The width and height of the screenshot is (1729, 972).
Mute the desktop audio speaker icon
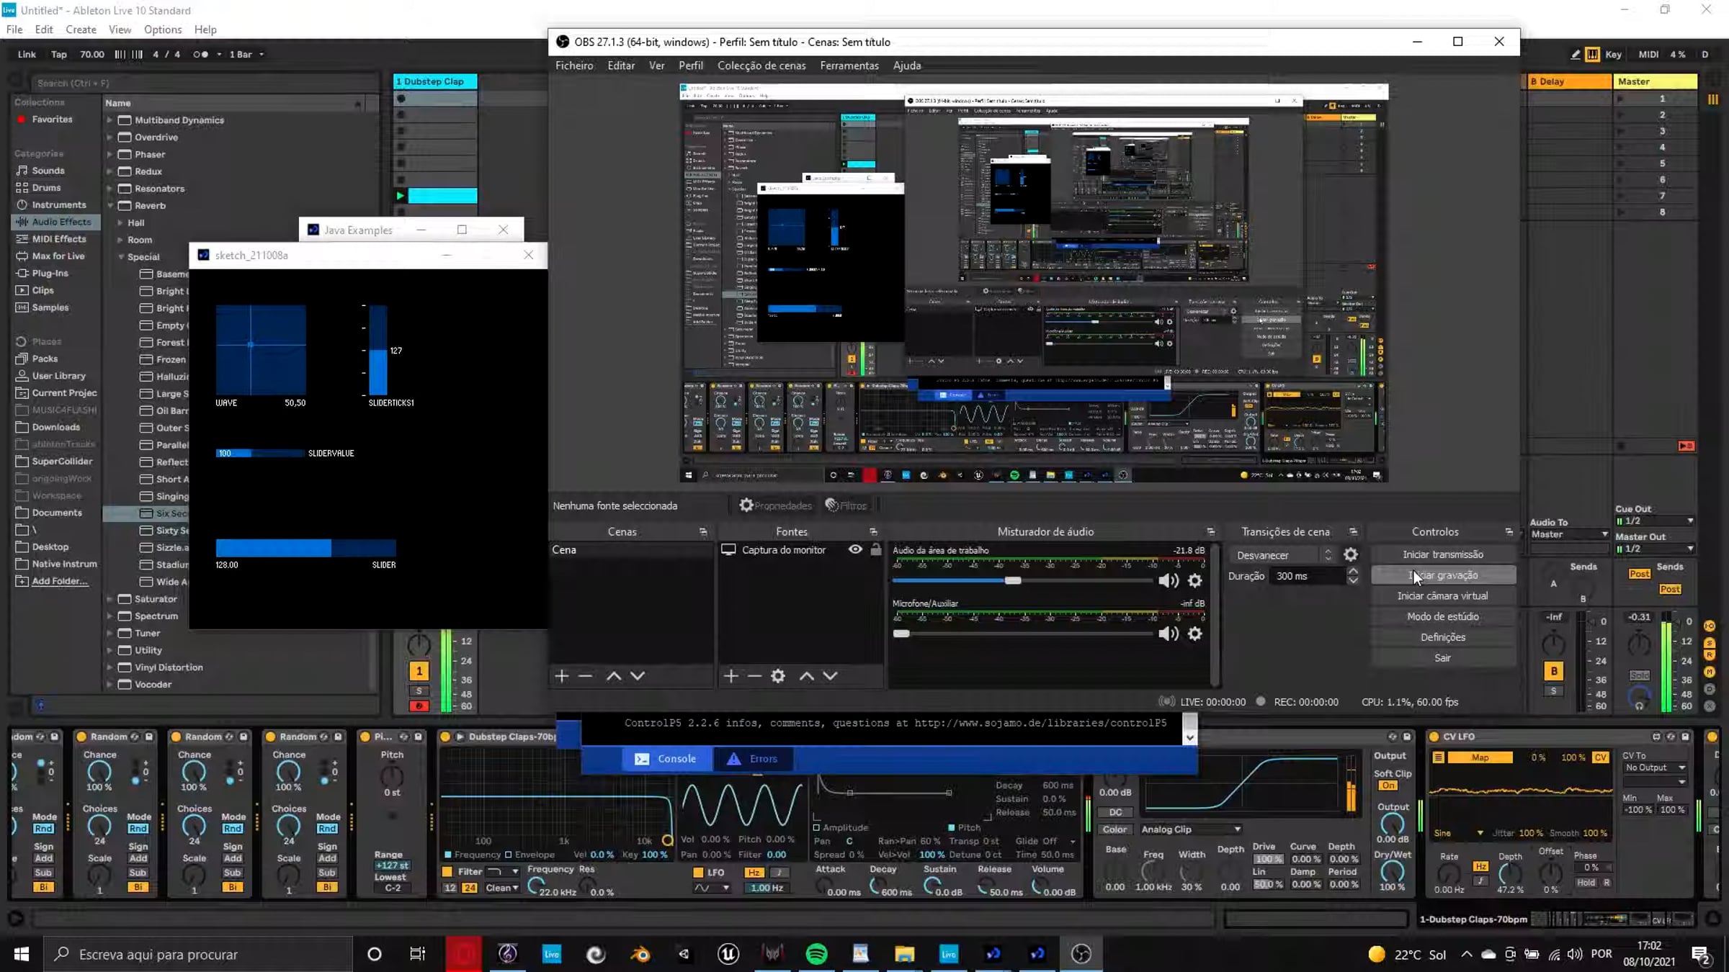coord(1168,580)
